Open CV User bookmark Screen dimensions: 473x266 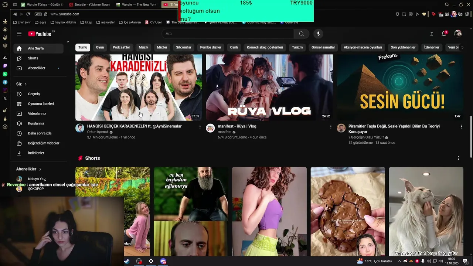pyautogui.click(x=153, y=22)
